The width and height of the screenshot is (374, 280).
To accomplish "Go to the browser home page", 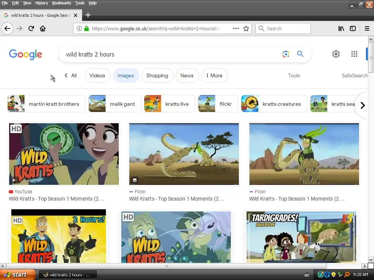I will tap(43, 28).
